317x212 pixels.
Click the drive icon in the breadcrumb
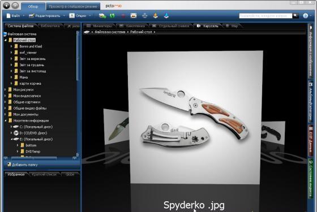(87, 32)
